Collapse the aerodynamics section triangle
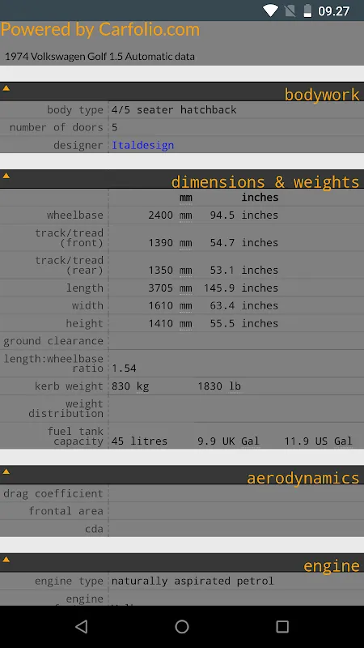 6,471
